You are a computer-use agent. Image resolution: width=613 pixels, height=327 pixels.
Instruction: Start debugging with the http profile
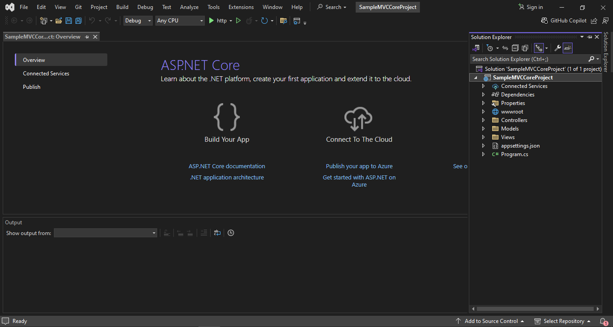(211, 20)
